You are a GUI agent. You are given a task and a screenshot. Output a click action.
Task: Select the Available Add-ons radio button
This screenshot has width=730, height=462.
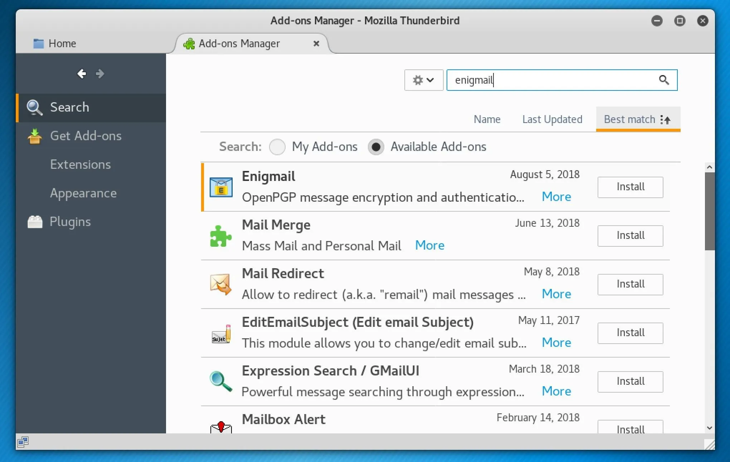click(376, 147)
